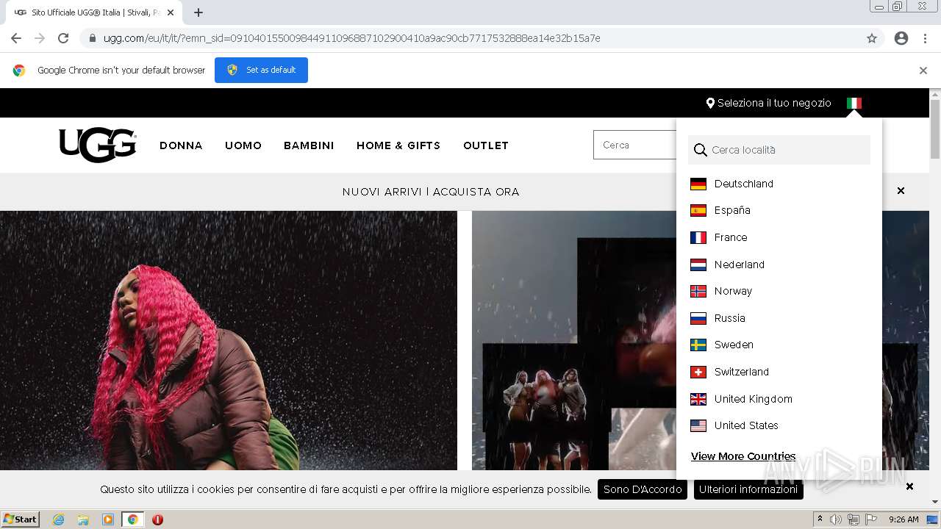
Task: Open the BAMBINI menu
Action: (309, 145)
